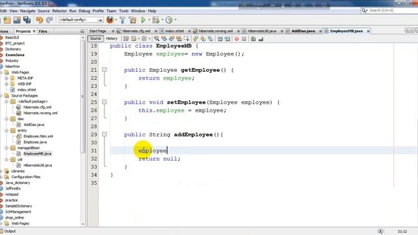Collapse the getEmployee method fold at line 21
This screenshot has width=418, height=235.
click(x=104, y=70)
